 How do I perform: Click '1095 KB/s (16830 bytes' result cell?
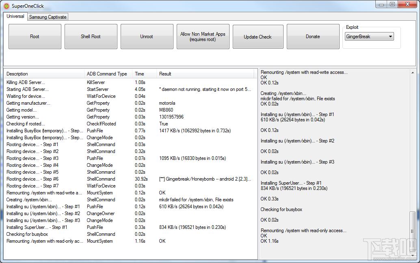pos(193,158)
